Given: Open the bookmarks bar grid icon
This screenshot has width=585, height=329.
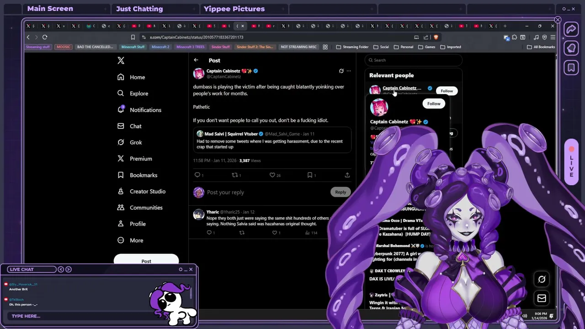Looking at the screenshot, I should click(x=325, y=47).
